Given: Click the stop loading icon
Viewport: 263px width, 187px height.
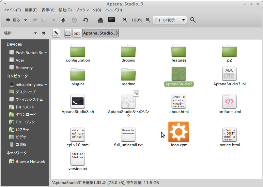Looking at the screenshot, I should 74,20.
